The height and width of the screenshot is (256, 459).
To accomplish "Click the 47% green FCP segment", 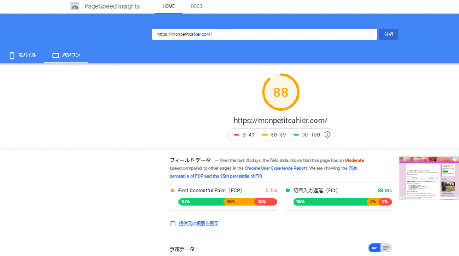I will pos(201,202).
